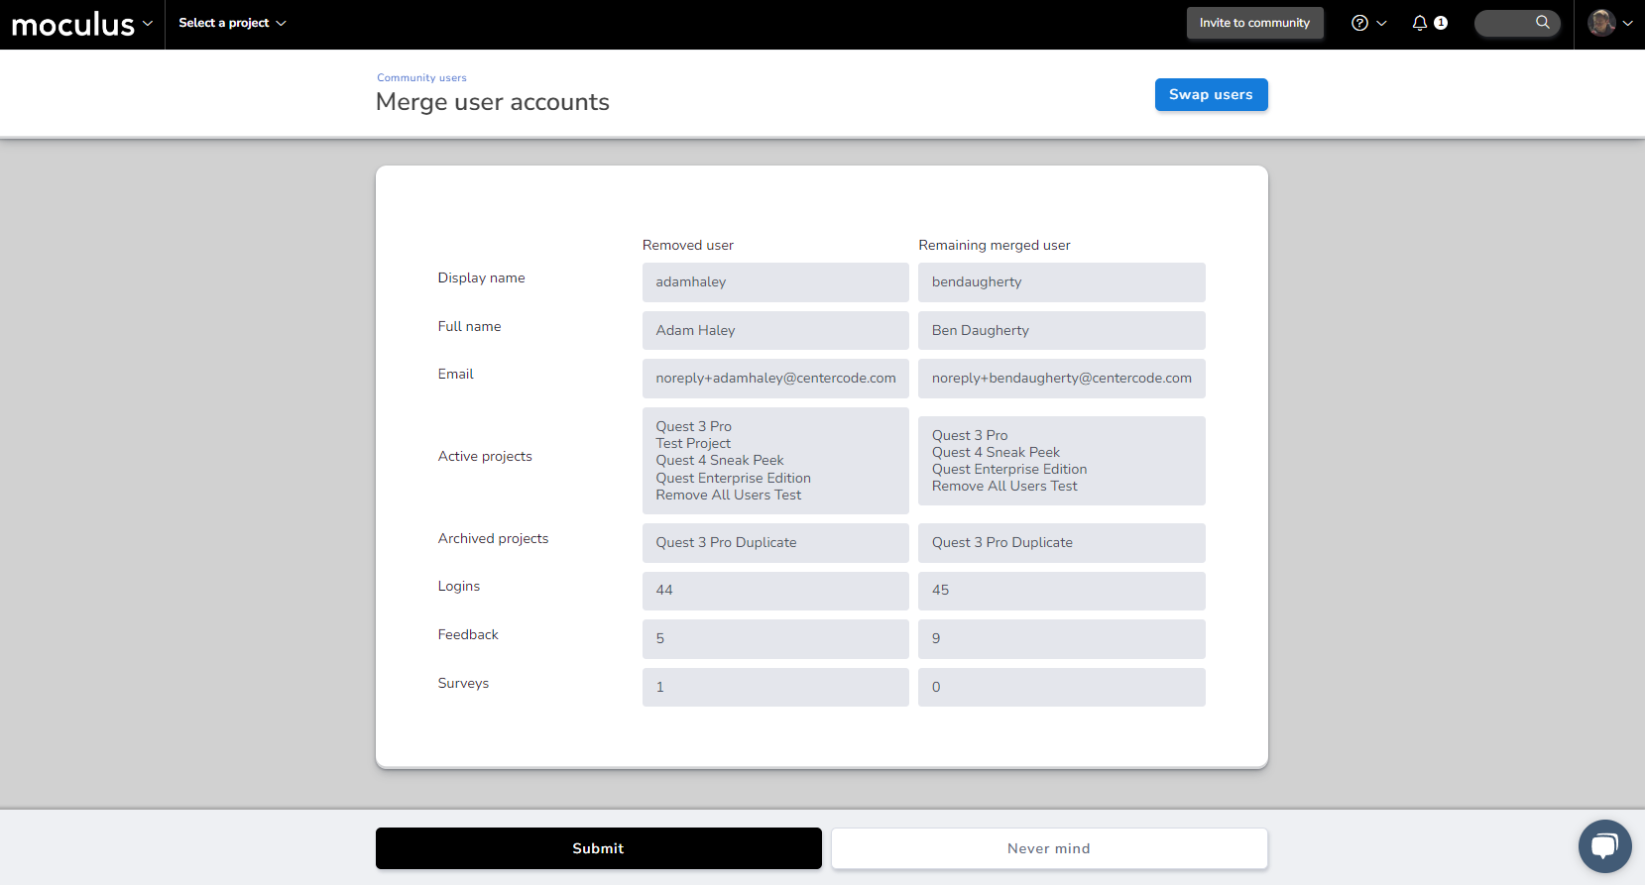Expand the profile menu chevron
This screenshot has width=1645, height=885.
point(1627,23)
